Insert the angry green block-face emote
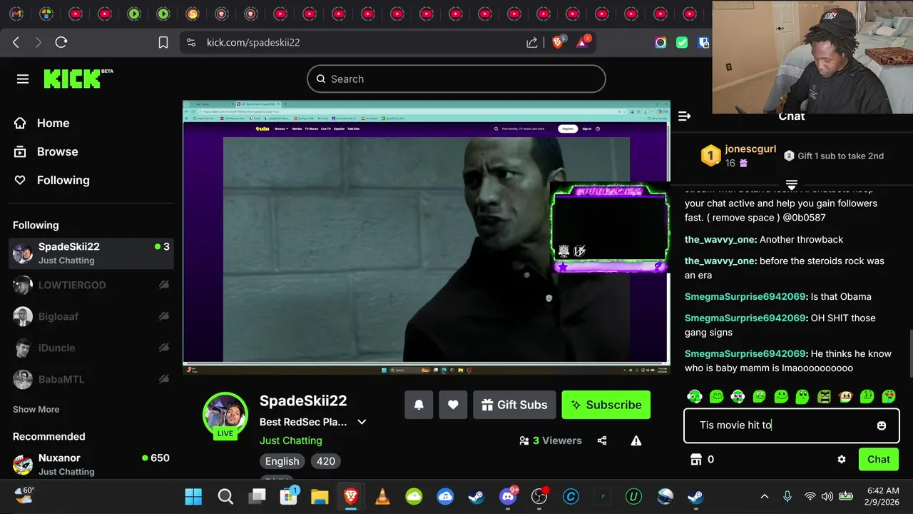Screen dimensions: 913x514 [x=825, y=396]
